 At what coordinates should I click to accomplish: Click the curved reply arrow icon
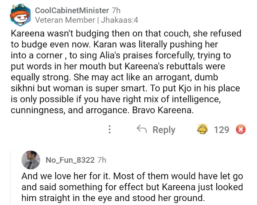tap(141, 129)
